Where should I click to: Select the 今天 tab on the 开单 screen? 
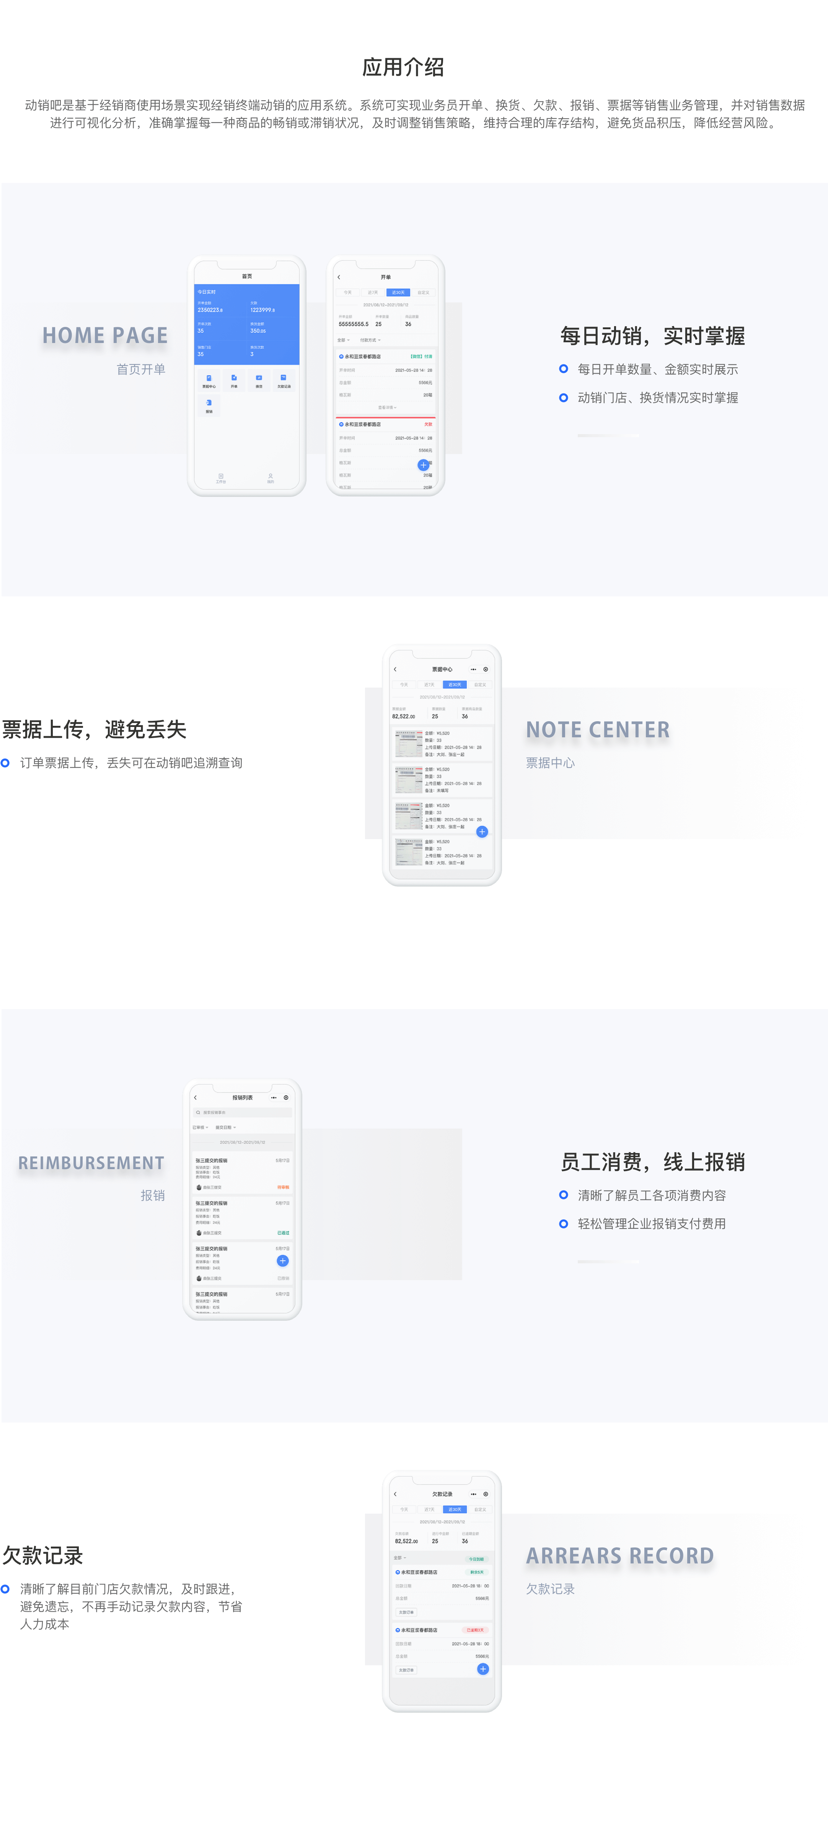tap(348, 293)
